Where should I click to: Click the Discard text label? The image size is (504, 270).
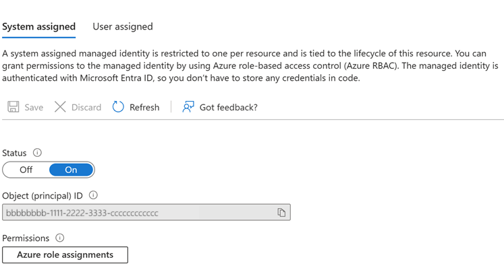[86, 107]
